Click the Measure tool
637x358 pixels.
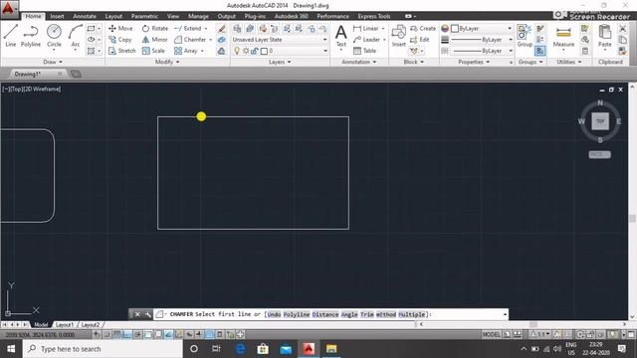click(x=563, y=37)
